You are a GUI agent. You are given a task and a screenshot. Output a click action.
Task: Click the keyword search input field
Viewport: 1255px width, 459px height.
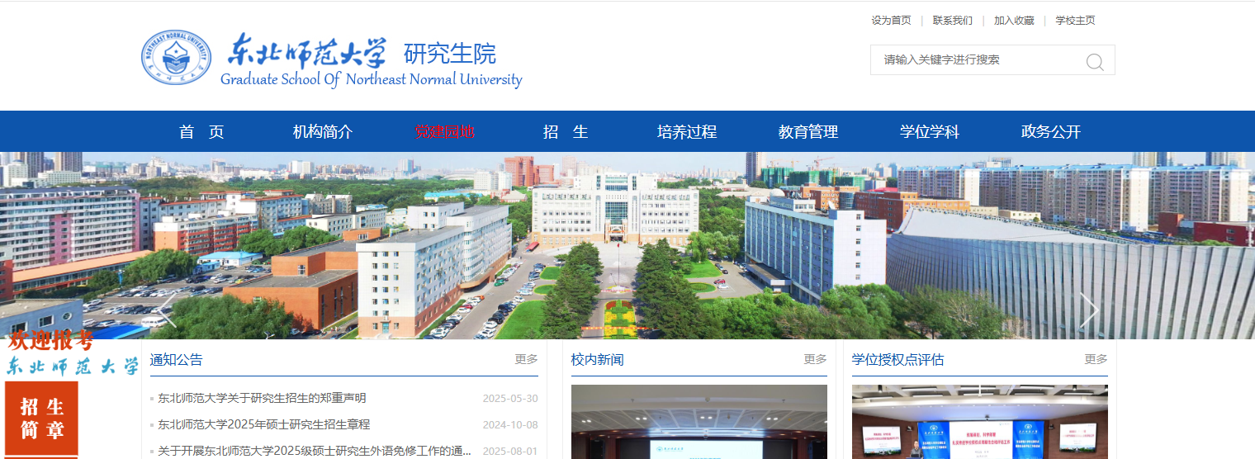tap(978, 60)
